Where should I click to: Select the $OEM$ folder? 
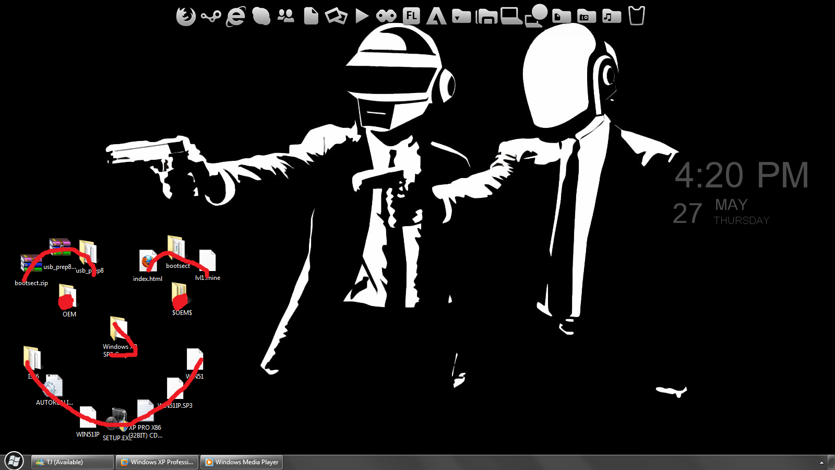[x=182, y=299]
